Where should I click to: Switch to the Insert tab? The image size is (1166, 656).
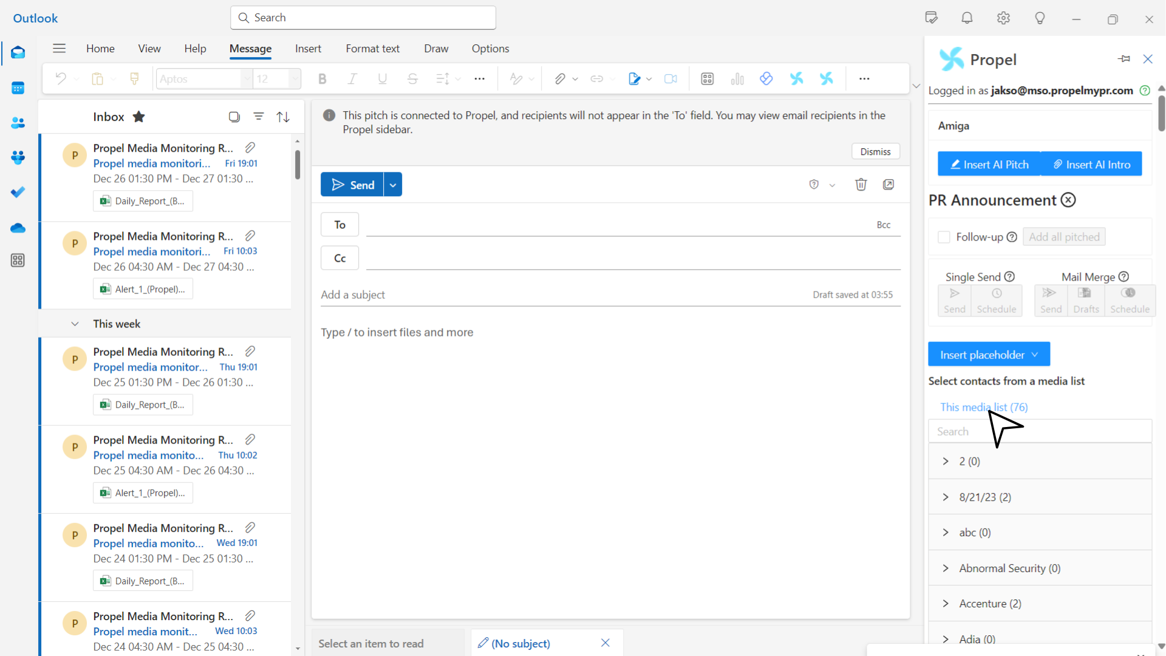tap(308, 49)
